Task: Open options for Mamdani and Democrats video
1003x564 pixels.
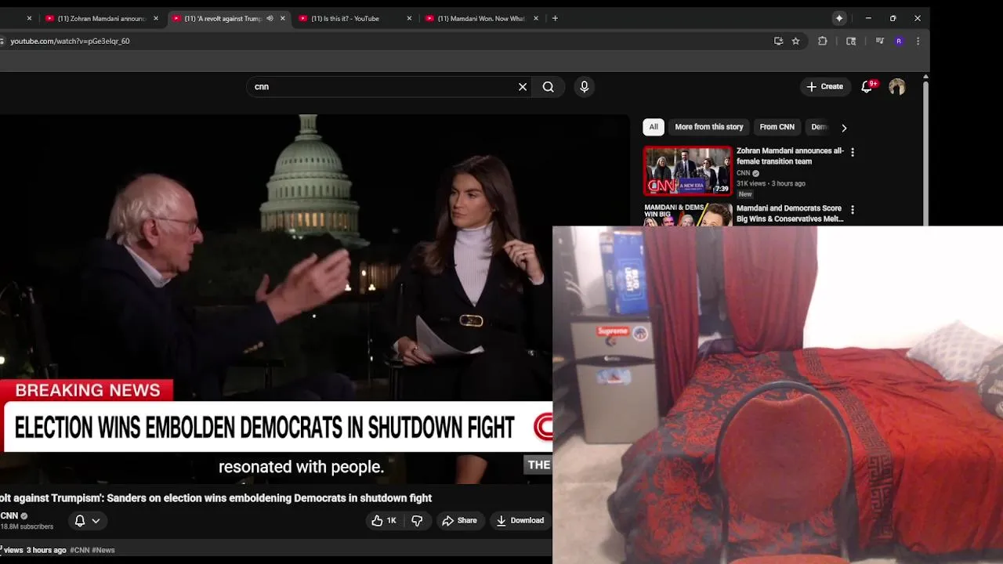Action: [853, 210]
